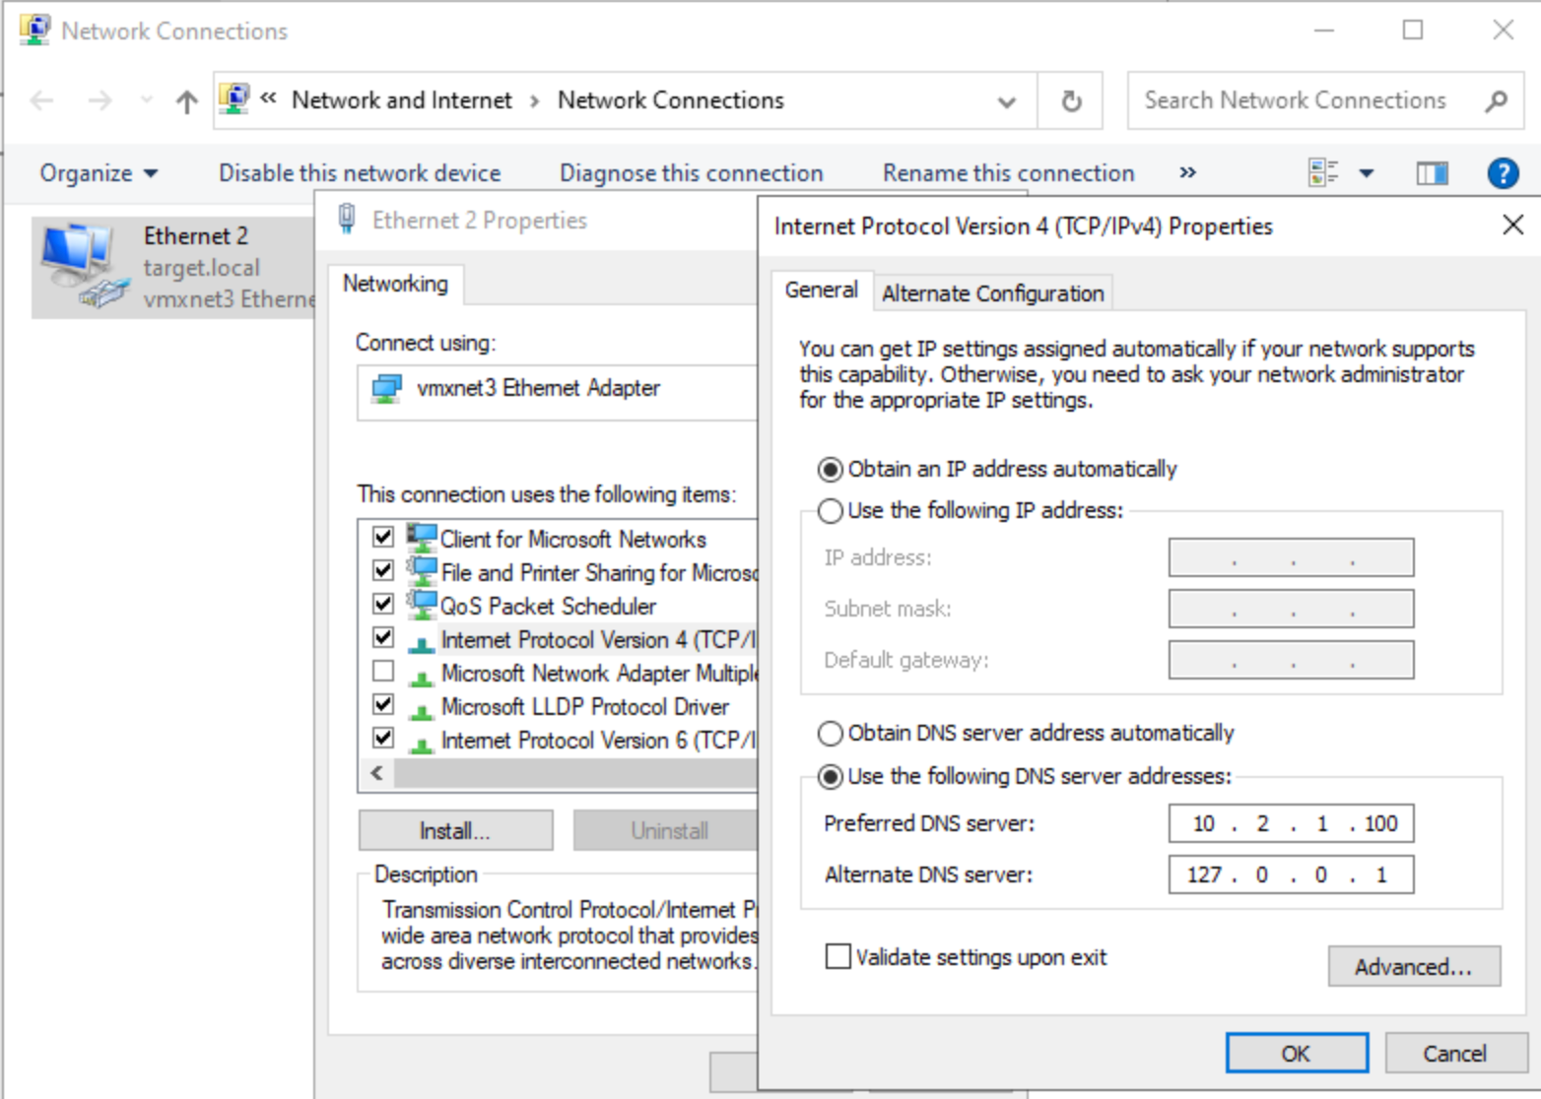Go up one level with up arrow
The height and width of the screenshot is (1099, 1541).
(186, 100)
